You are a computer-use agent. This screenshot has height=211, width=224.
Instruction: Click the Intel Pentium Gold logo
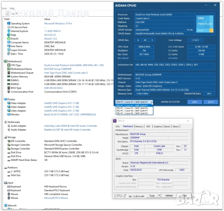coord(205,24)
